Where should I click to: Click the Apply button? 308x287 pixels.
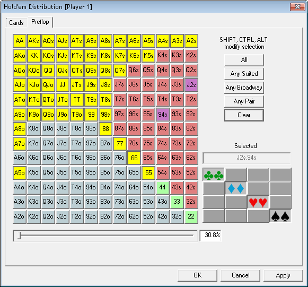coord(283,275)
